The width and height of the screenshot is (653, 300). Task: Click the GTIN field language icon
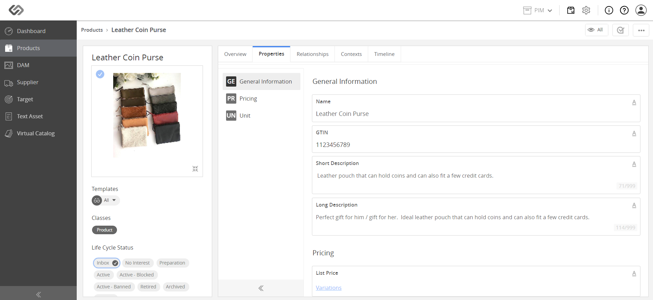click(x=634, y=133)
